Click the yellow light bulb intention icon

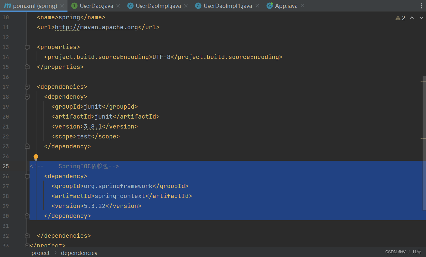click(x=36, y=157)
